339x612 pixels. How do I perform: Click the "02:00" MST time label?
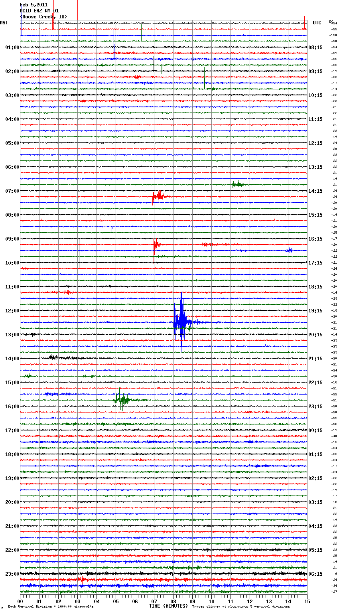12,71
